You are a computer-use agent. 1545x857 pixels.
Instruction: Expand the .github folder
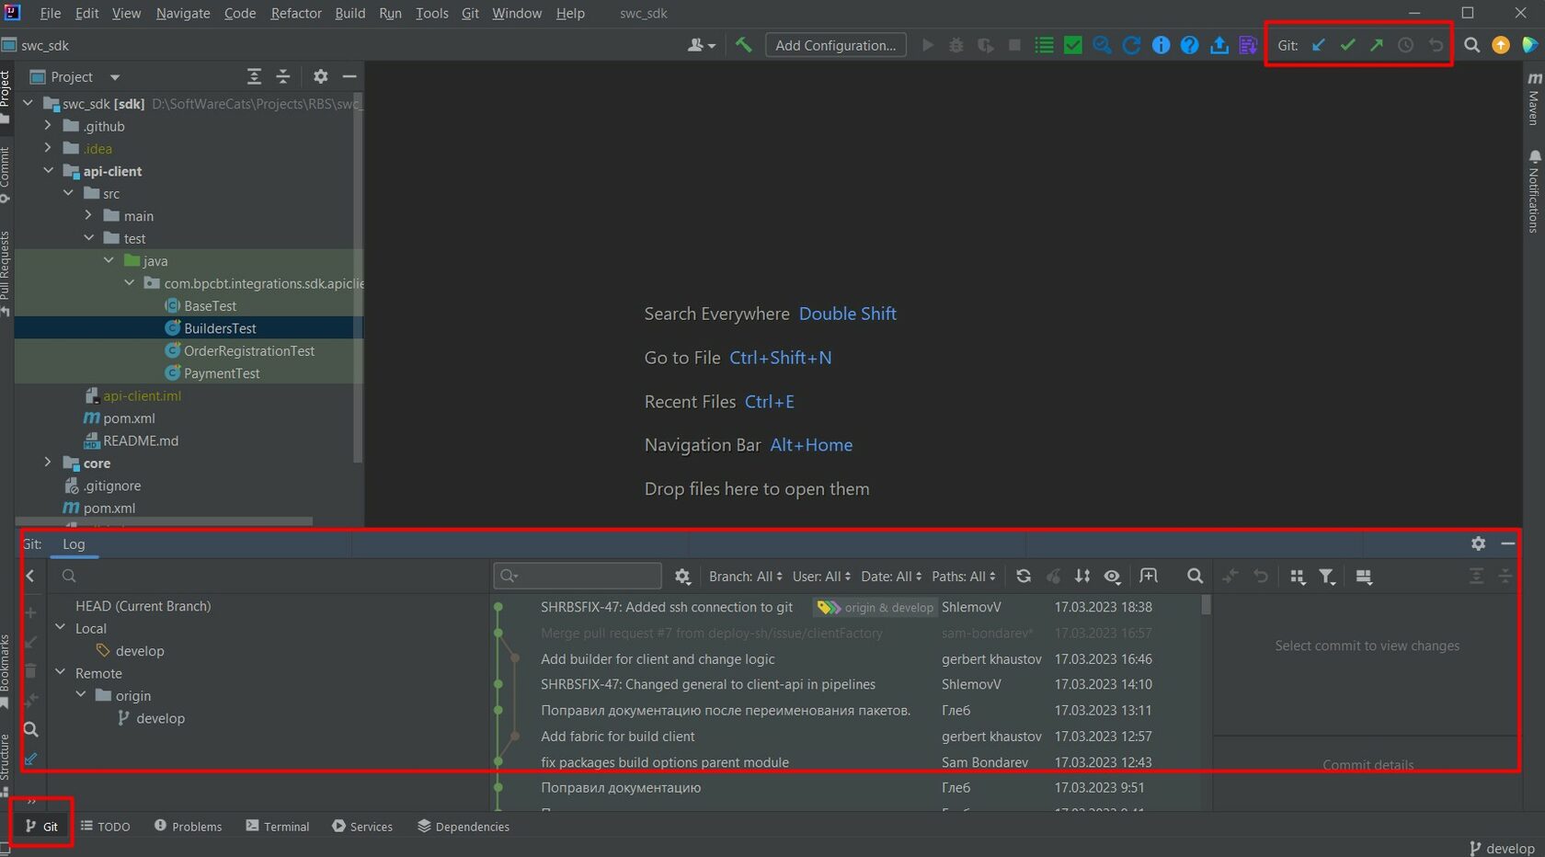tap(48, 125)
